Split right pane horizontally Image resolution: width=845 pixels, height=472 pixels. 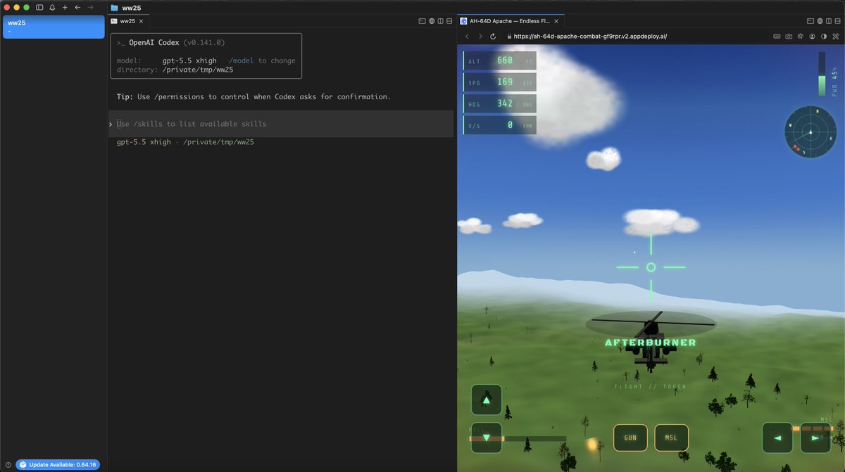point(837,21)
